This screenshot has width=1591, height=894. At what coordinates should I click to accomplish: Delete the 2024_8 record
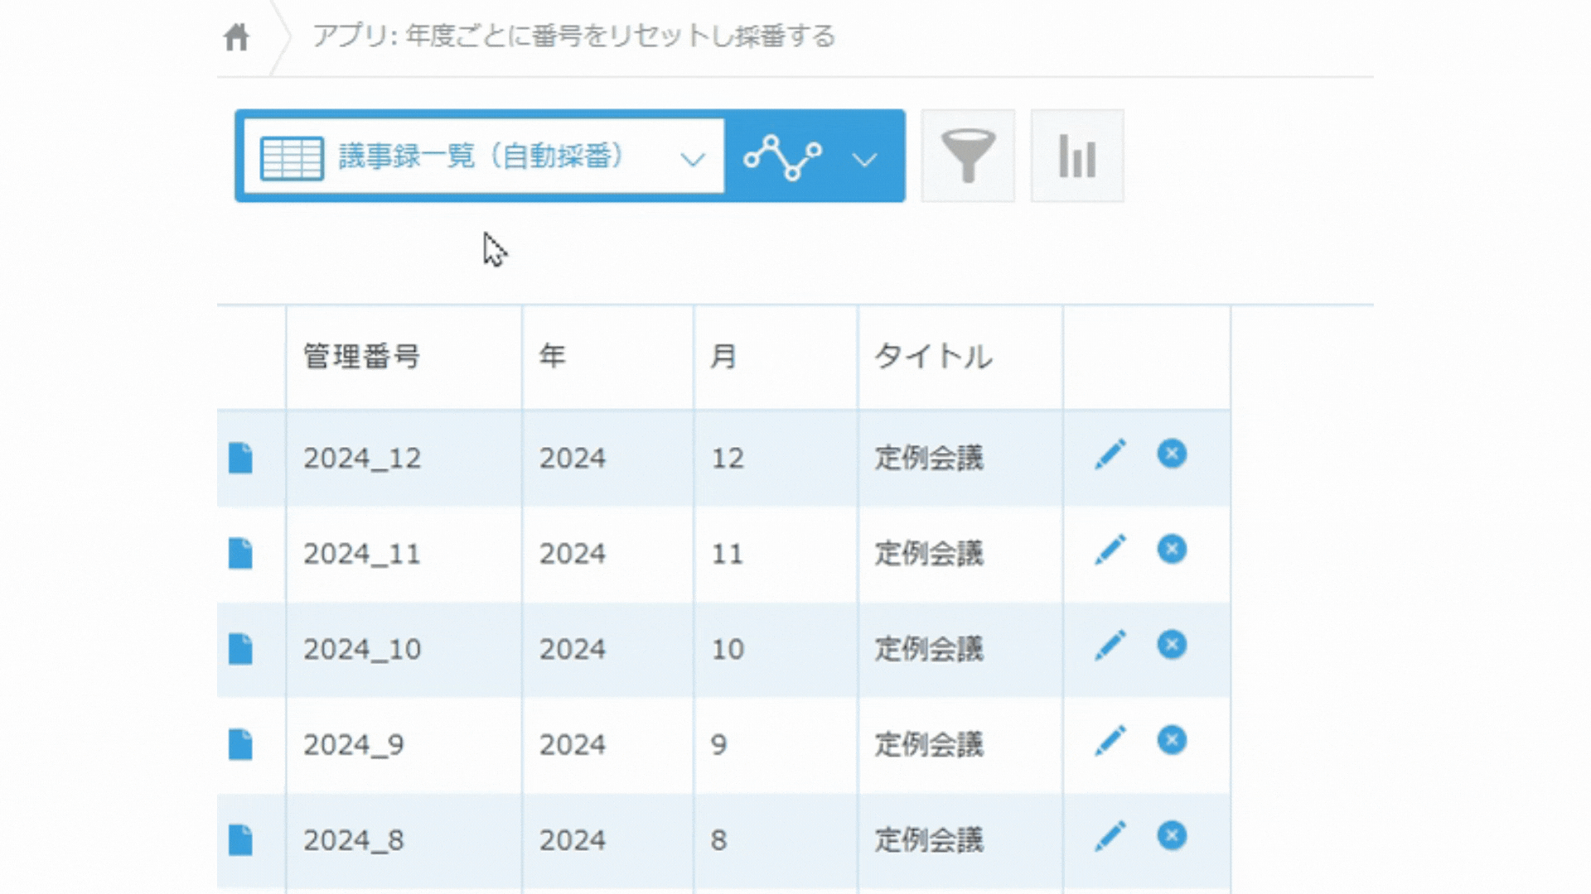[1172, 835]
